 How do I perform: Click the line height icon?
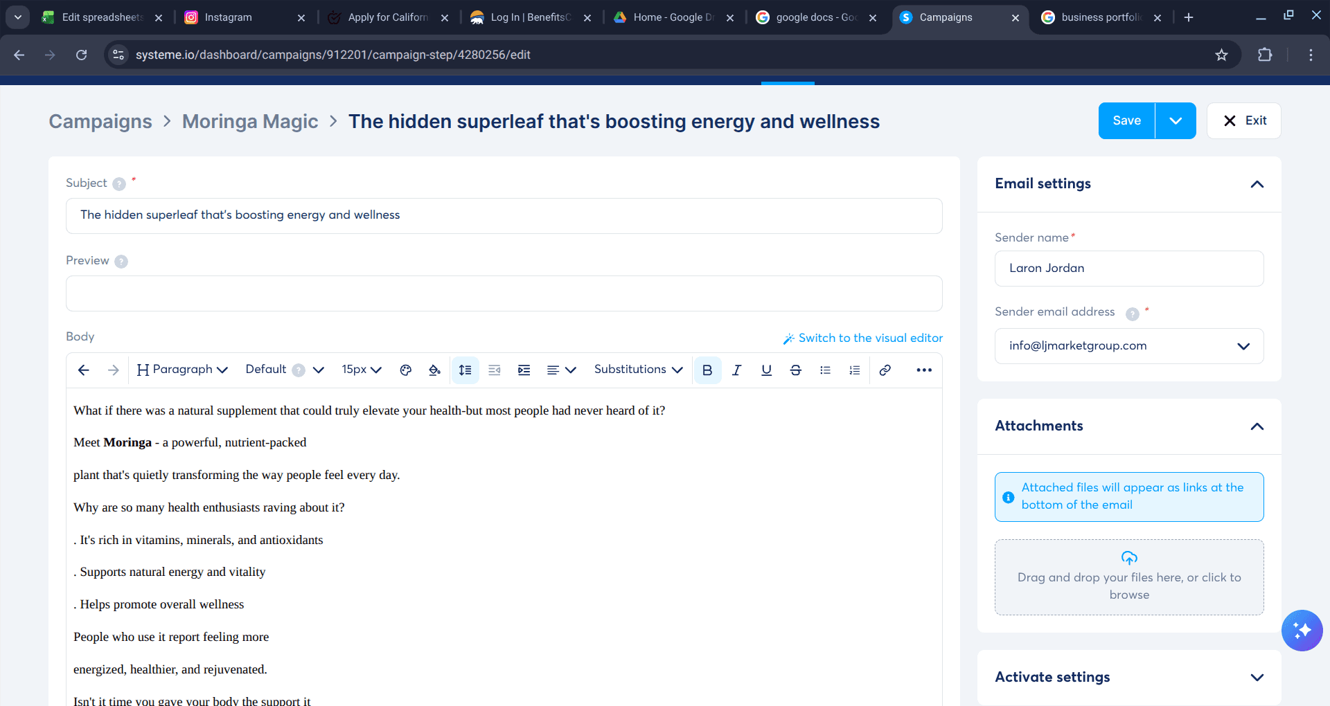tap(465, 370)
